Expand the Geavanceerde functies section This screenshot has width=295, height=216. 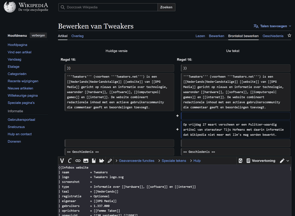135,161
